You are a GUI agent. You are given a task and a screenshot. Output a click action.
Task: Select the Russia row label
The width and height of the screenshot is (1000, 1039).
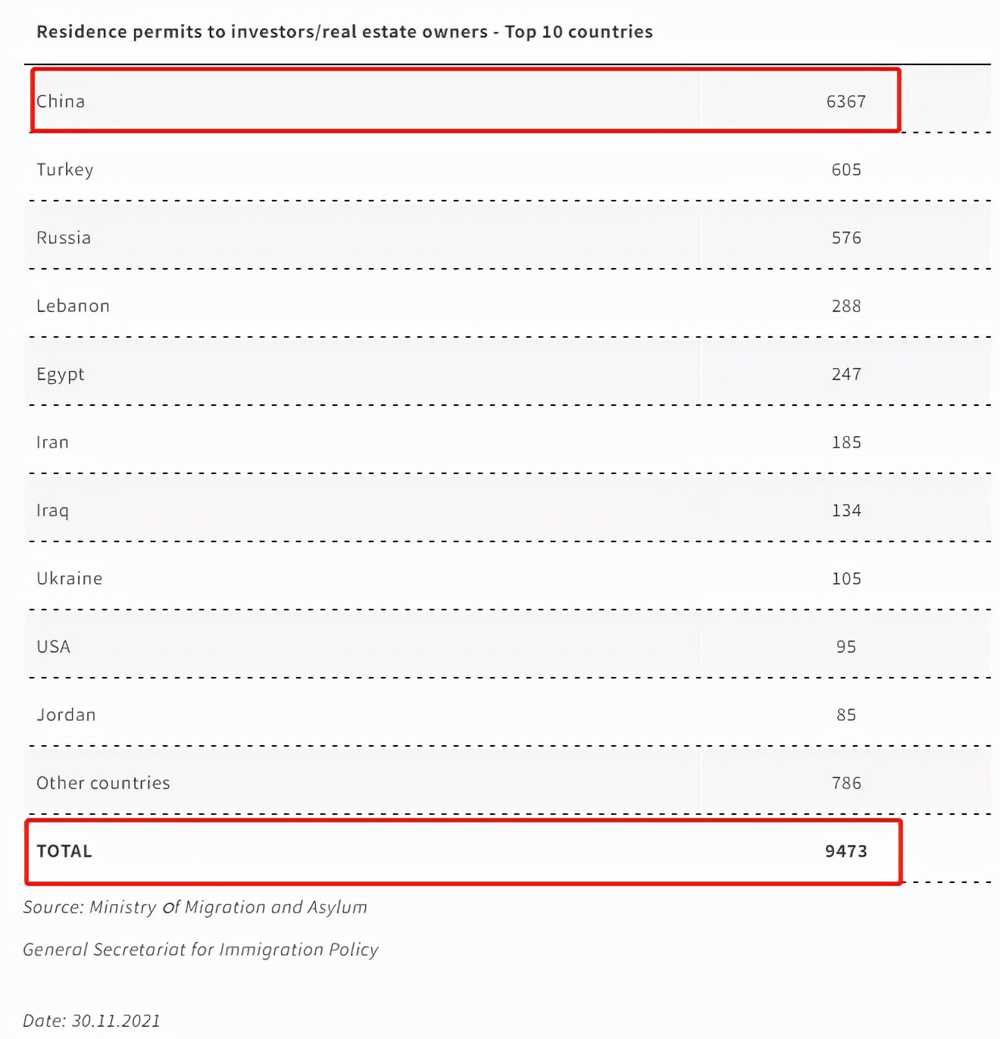pos(64,238)
